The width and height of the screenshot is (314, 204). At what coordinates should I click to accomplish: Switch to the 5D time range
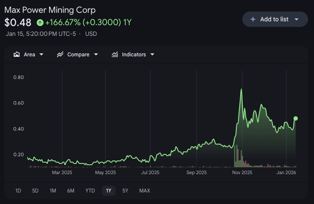point(35,191)
